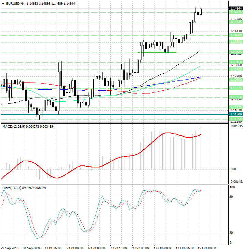Screen dimensions: 243x251
Task: Select the current price label 1.14844
Action: pyautogui.click(x=236, y=8)
